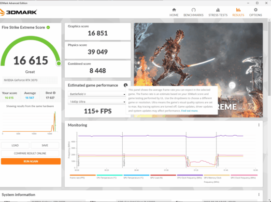Click green validation checkmark beside Fire Strike score
271x202 pixels.
48,27
